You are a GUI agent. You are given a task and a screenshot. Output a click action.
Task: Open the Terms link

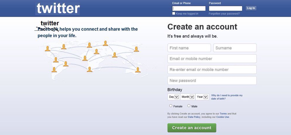[223, 114]
